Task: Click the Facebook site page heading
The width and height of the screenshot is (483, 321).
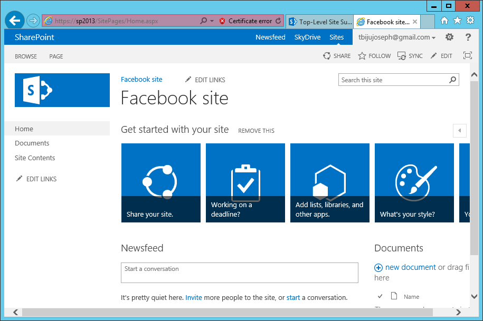Action: click(x=174, y=98)
